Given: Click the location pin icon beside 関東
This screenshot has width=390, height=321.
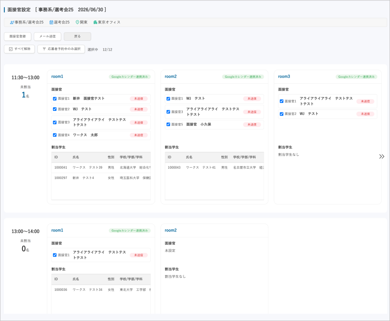Looking at the screenshot, I should pyautogui.click(x=78, y=22).
